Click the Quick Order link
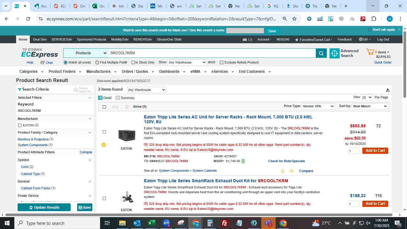 (383, 63)
